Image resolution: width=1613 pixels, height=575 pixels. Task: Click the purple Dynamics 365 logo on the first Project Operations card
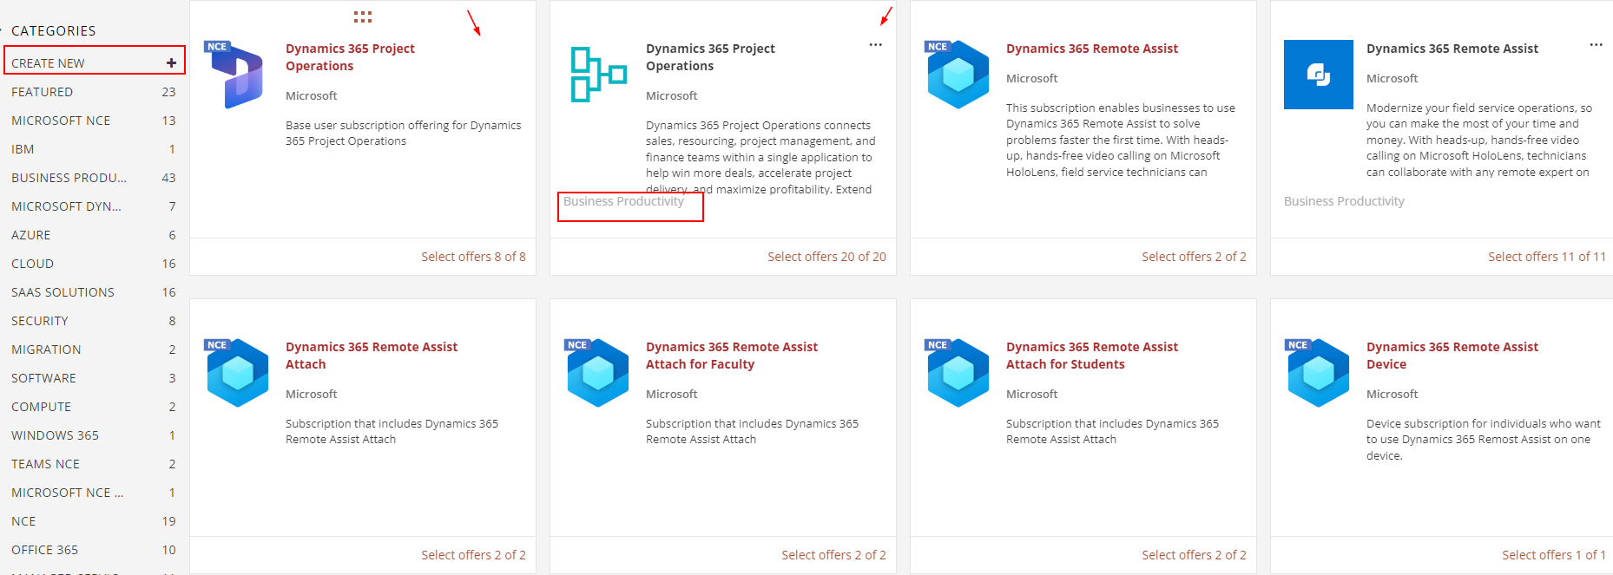[x=238, y=76]
